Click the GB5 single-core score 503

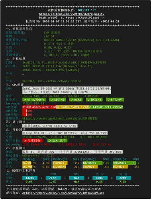pos(30,111)
